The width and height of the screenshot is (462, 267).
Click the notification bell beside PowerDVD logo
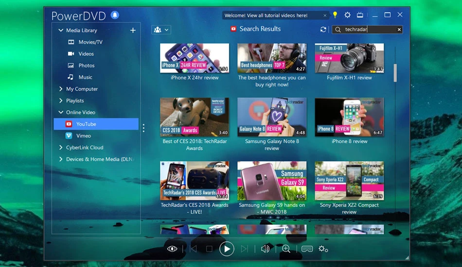pyautogui.click(x=115, y=15)
